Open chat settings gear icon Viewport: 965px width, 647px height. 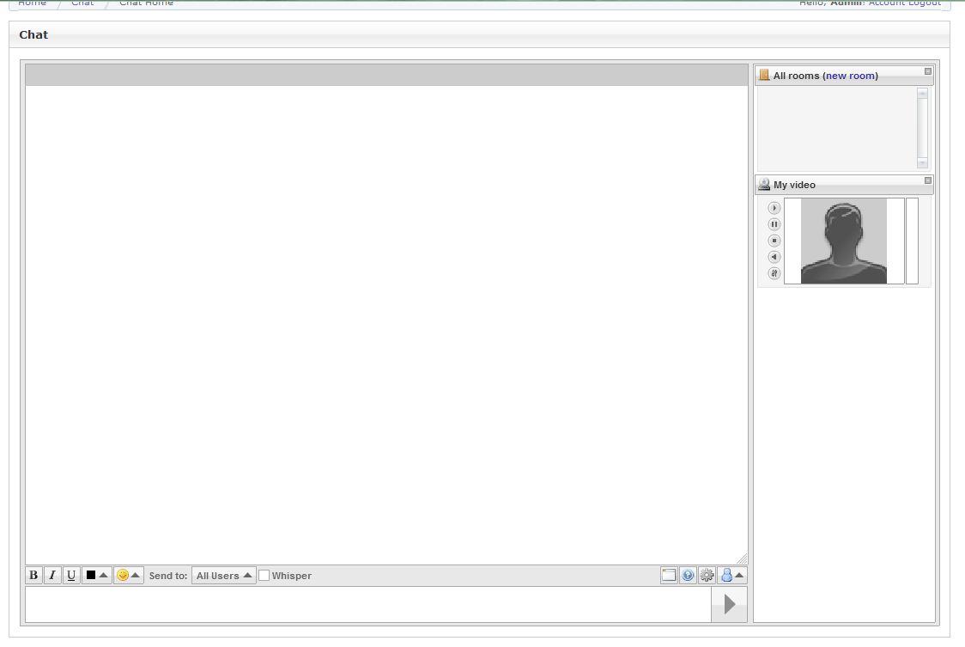(x=707, y=576)
